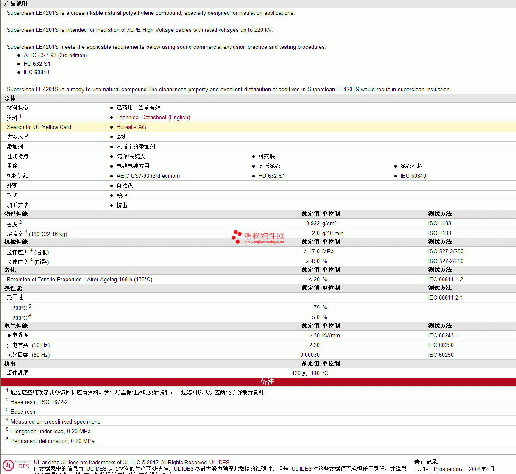The width and height of the screenshot is (516, 474).
Task: Select the 自然色 appearance value
Action: tap(125, 186)
